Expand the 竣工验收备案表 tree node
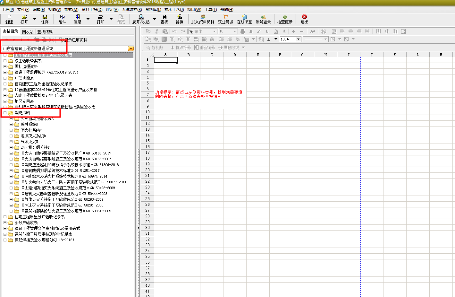 point(5,61)
